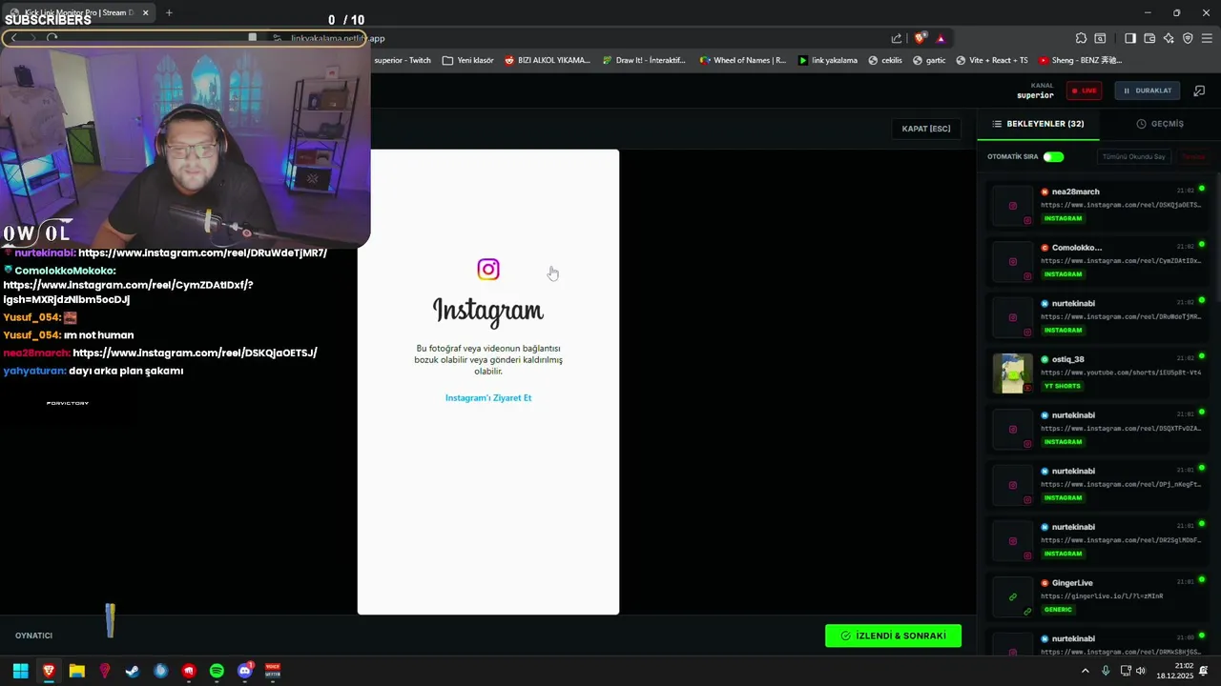Click the superior channel name
Screen dimensions: 1221x686
click(x=1035, y=95)
